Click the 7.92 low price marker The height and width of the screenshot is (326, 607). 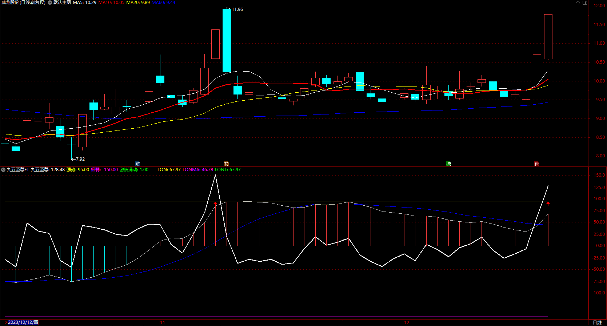(80, 159)
